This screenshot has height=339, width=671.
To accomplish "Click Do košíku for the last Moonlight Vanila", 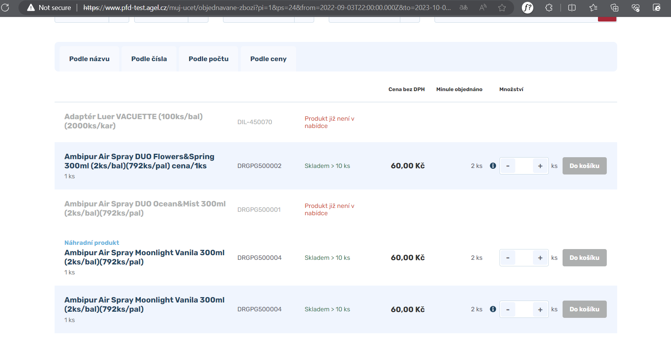I will click(x=584, y=309).
